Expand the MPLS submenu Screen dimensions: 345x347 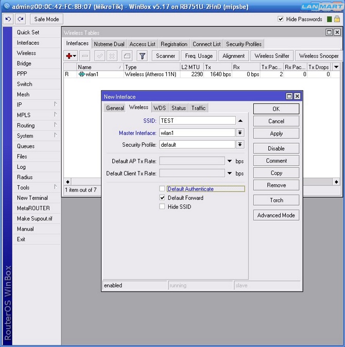[56, 114]
